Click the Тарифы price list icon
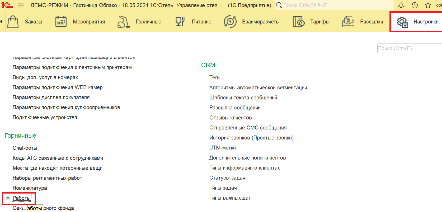This screenshot has height=212, width=442. [x=299, y=22]
